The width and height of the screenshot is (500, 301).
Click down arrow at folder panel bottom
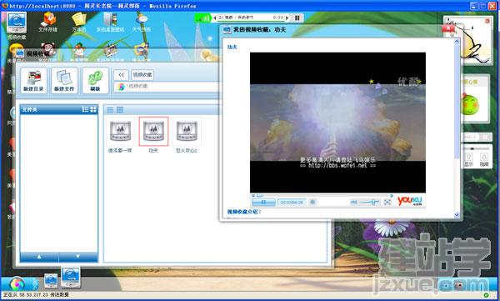pyautogui.click(x=78, y=256)
